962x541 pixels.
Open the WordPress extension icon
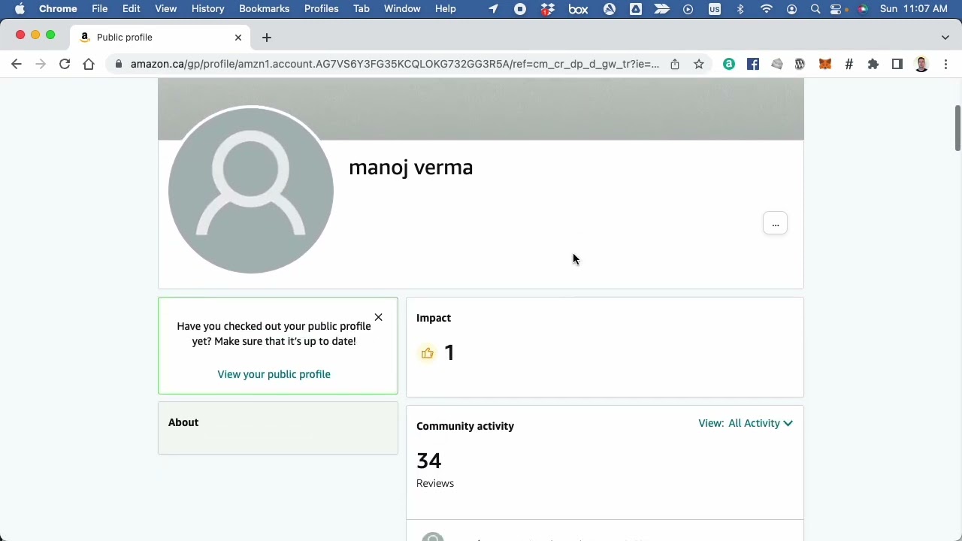click(800, 64)
